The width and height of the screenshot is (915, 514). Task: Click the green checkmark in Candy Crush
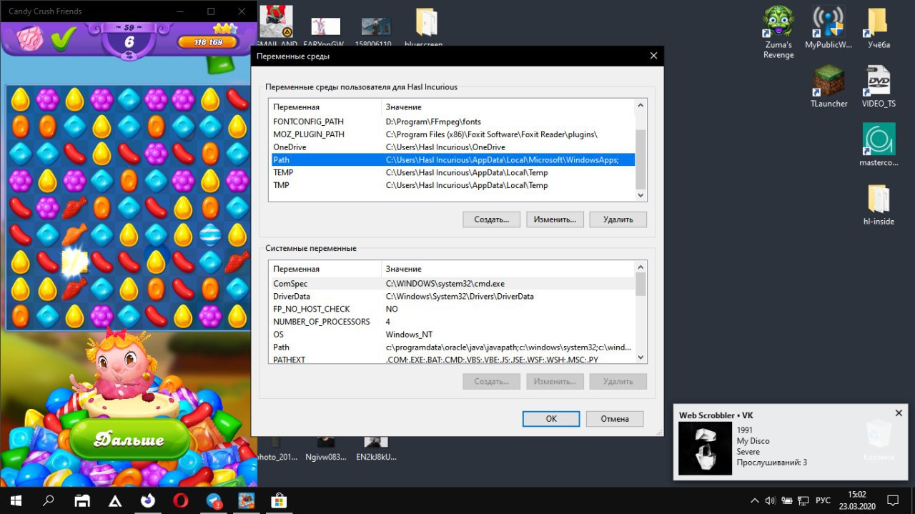63,37
